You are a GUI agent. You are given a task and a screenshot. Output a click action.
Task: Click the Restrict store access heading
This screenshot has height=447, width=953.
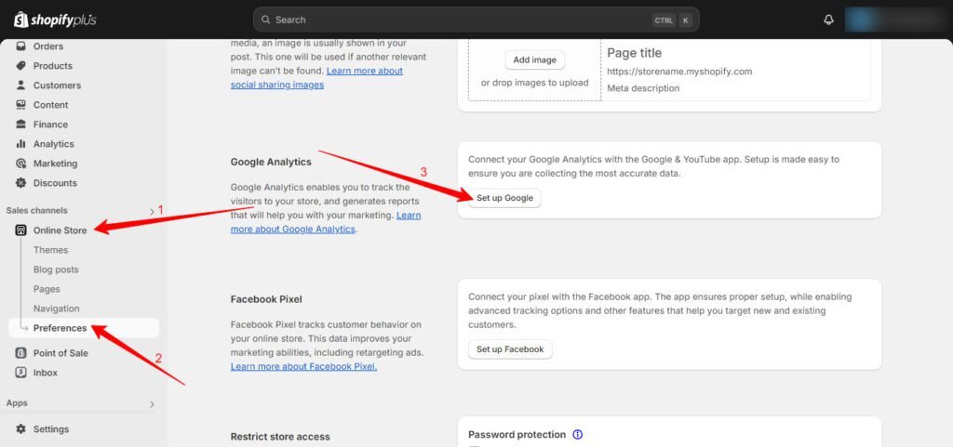280,436
